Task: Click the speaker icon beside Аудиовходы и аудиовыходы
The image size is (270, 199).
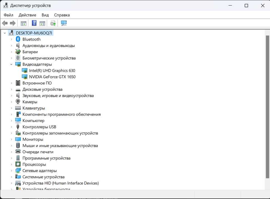Action: pos(18,46)
